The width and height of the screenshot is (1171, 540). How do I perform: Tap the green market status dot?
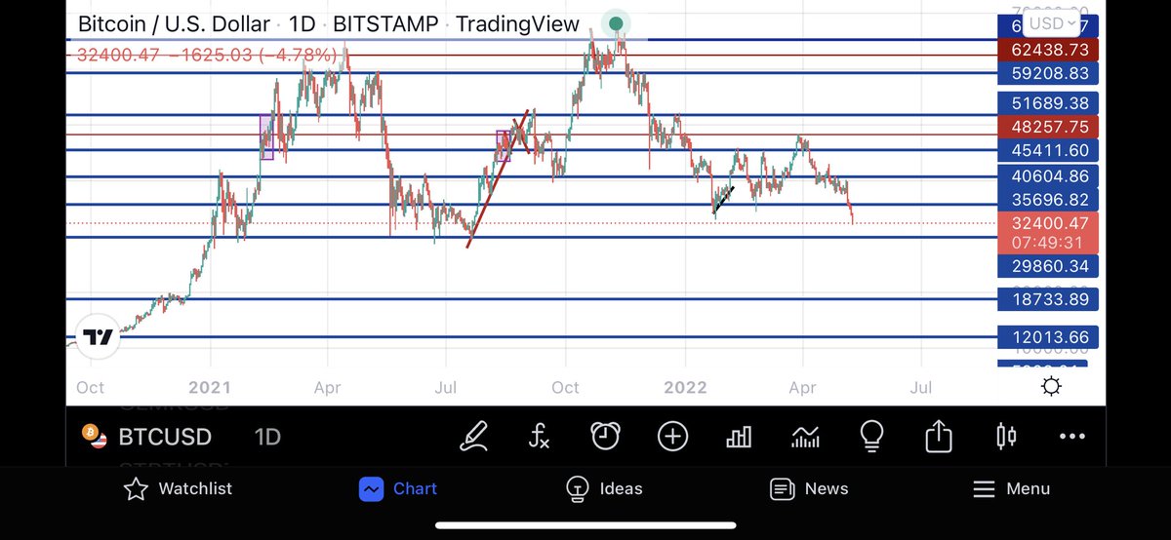pyautogui.click(x=616, y=23)
